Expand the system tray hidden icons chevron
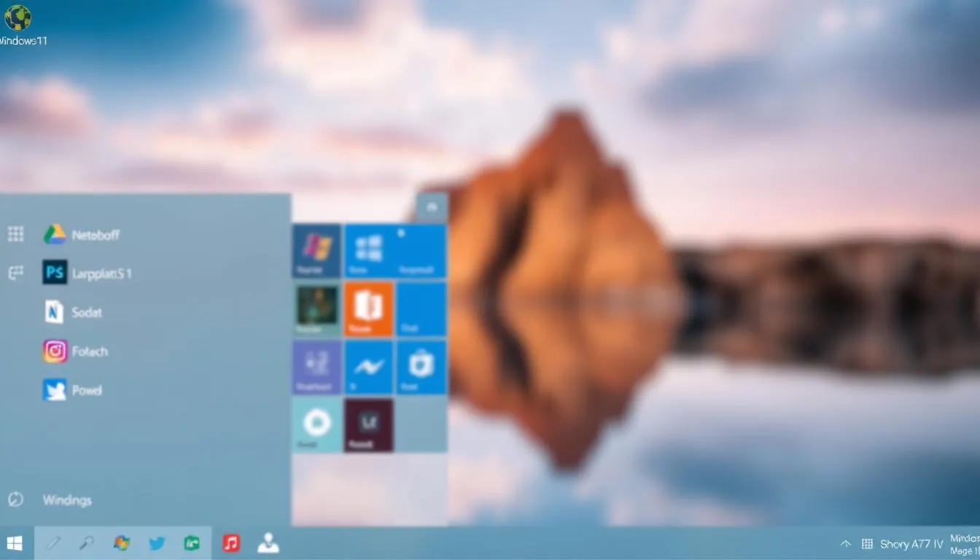 click(x=846, y=544)
